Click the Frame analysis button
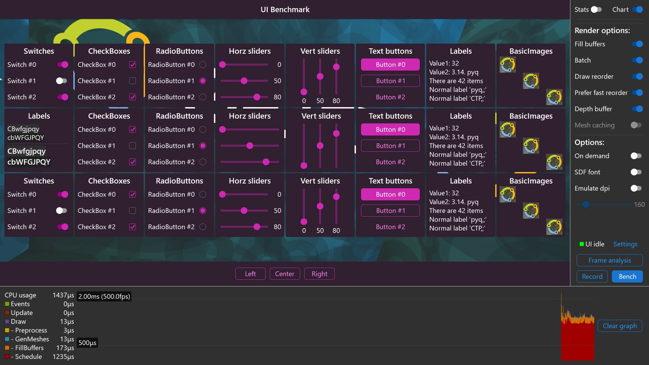 pos(609,260)
